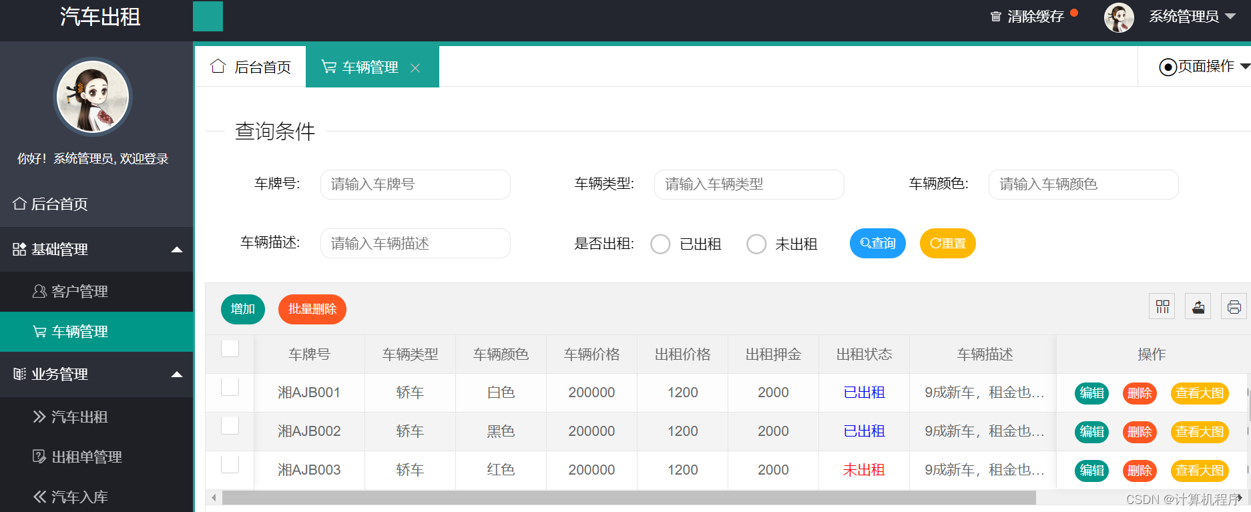The image size is (1251, 512).
Task: Click the 车辆描述 column header
Action: point(985,354)
